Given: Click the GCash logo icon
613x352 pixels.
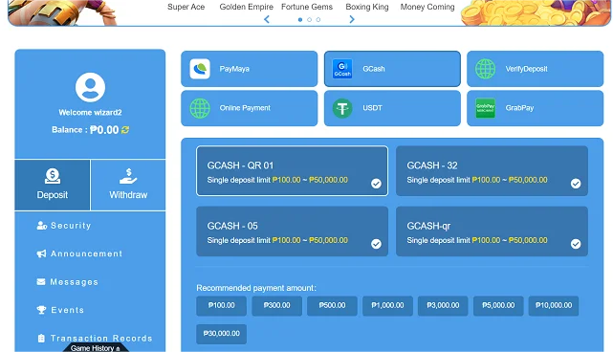Looking at the screenshot, I should point(342,69).
